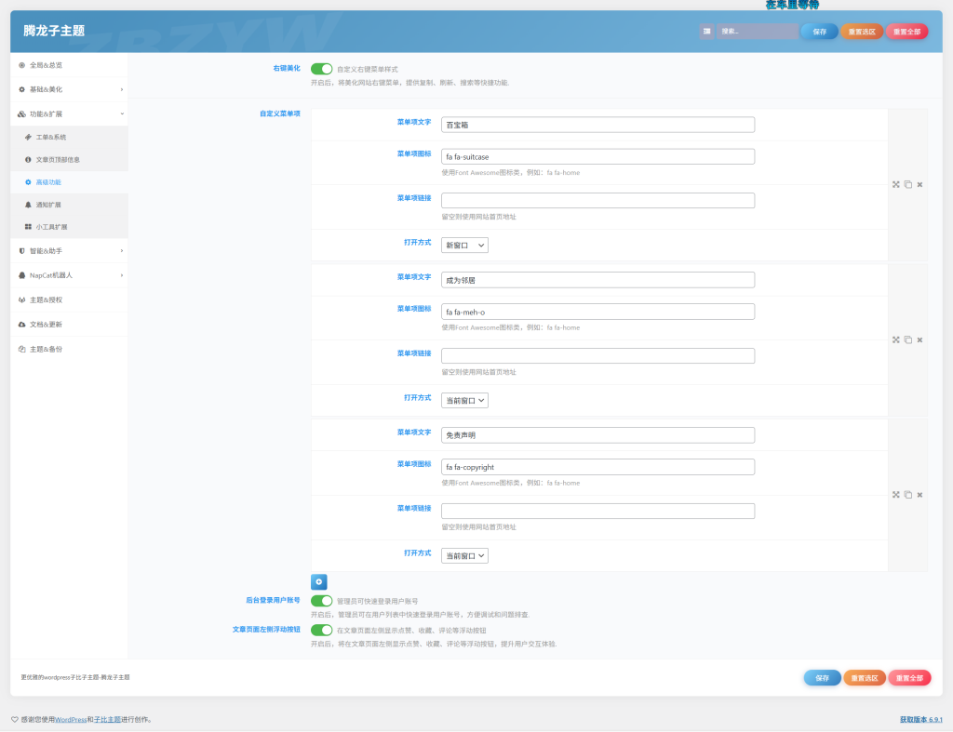Click the top 保存 button
This screenshot has height=732, width=953.
pos(819,32)
